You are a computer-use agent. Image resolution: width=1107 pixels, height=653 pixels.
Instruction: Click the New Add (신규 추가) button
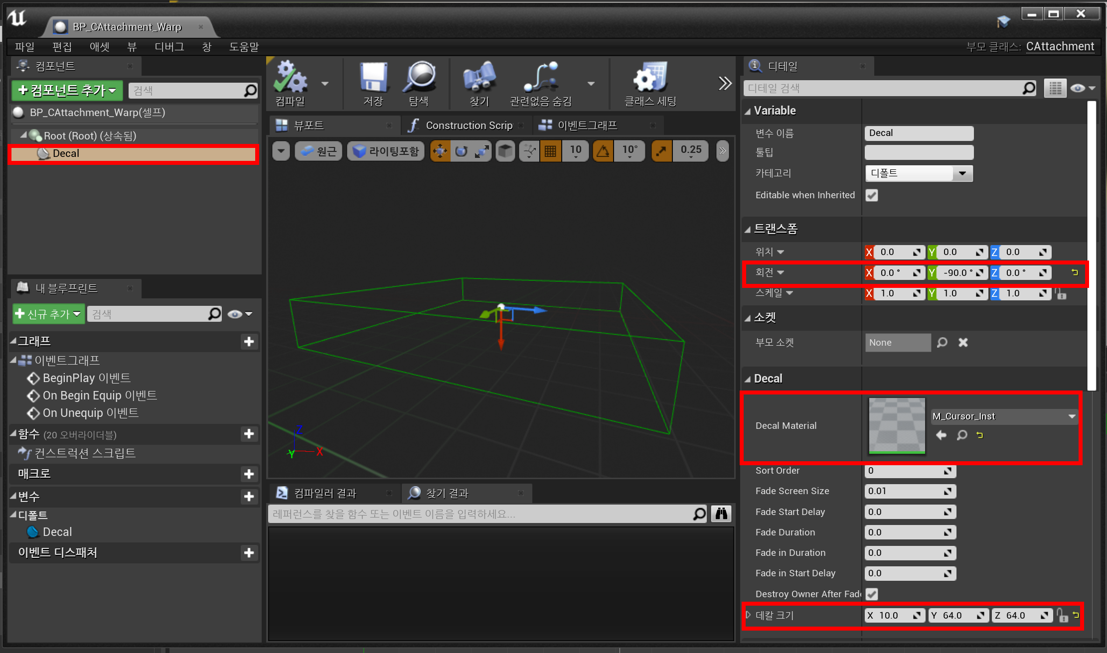[48, 314]
